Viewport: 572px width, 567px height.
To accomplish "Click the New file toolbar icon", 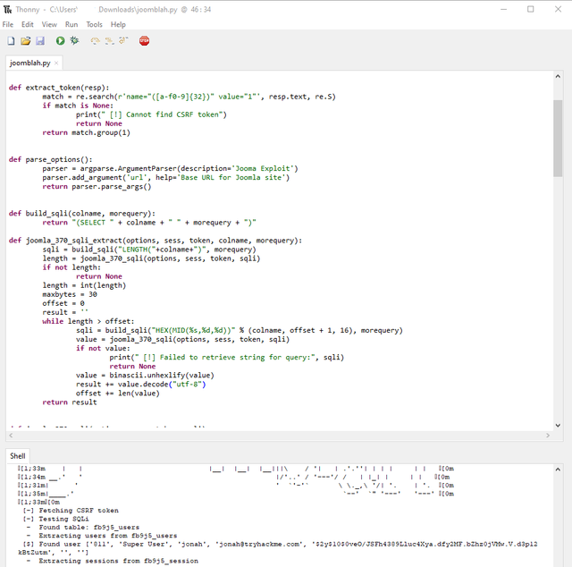I will click(x=11, y=41).
